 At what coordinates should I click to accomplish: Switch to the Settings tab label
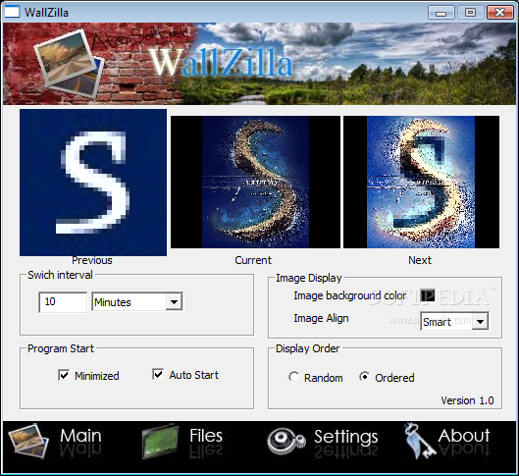[x=346, y=437]
